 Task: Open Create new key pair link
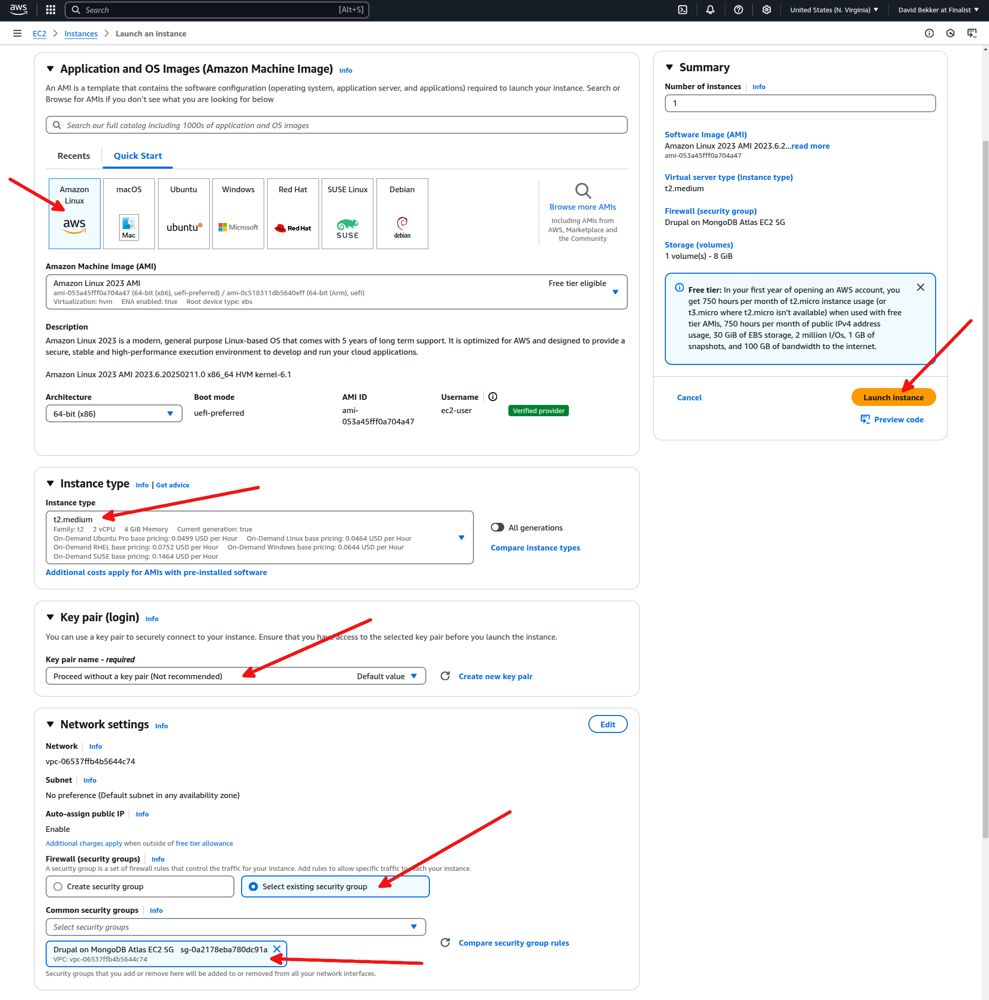point(496,677)
